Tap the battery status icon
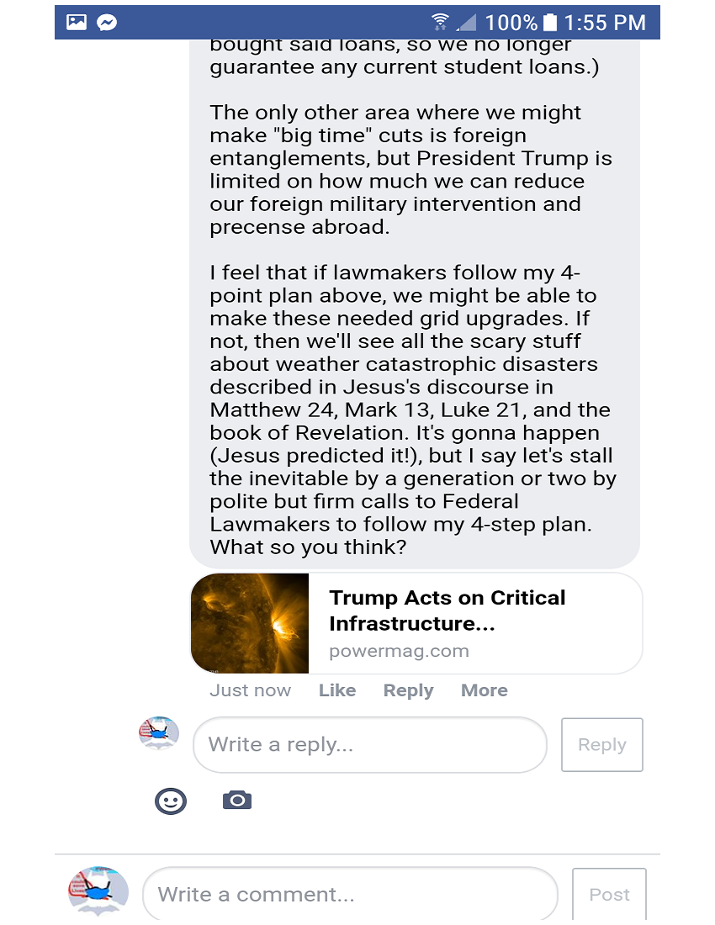This screenshot has height=925, width=715. click(550, 23)
